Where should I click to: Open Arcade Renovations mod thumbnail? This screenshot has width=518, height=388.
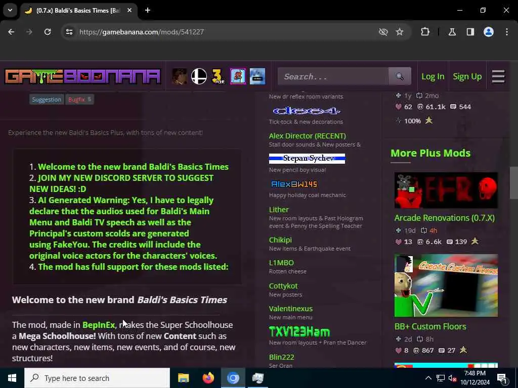(446, 190)
